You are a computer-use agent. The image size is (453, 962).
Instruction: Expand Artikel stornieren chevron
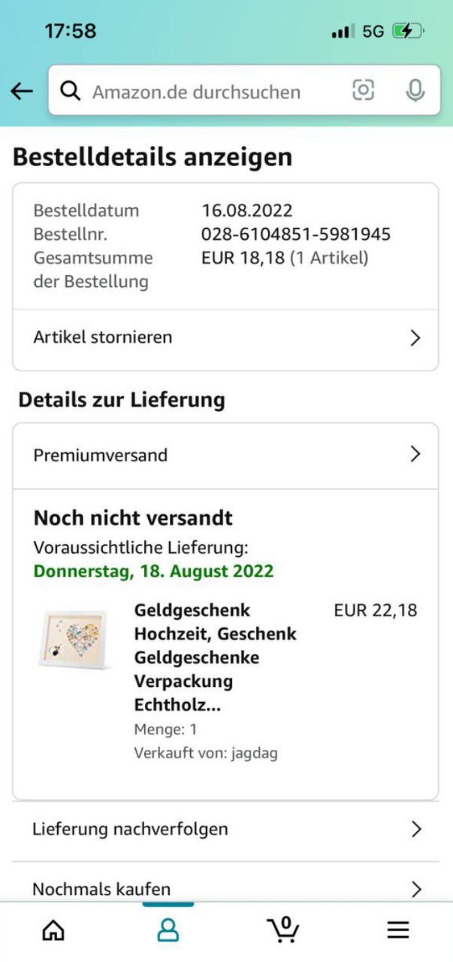[415, 338]
